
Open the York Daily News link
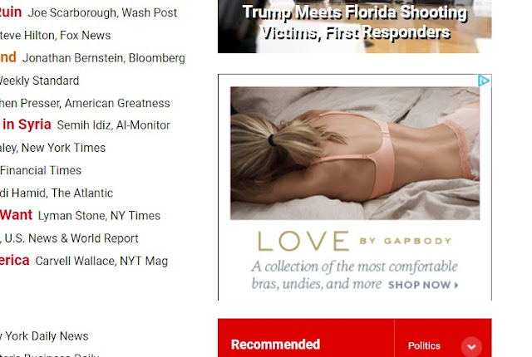coord(44,336)
